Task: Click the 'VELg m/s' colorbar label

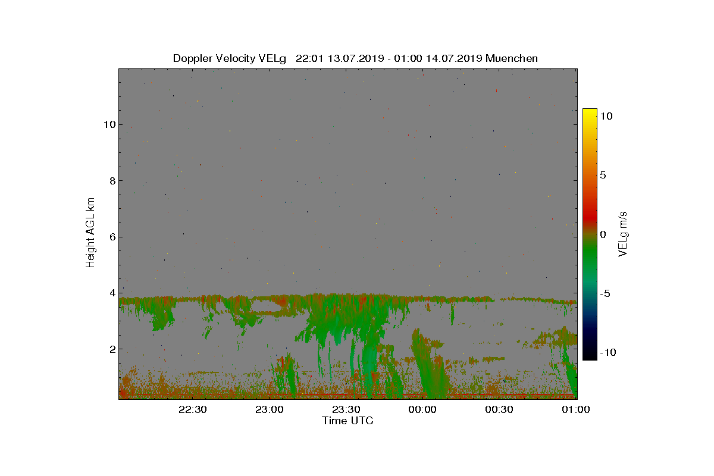Action: [624, 233]
